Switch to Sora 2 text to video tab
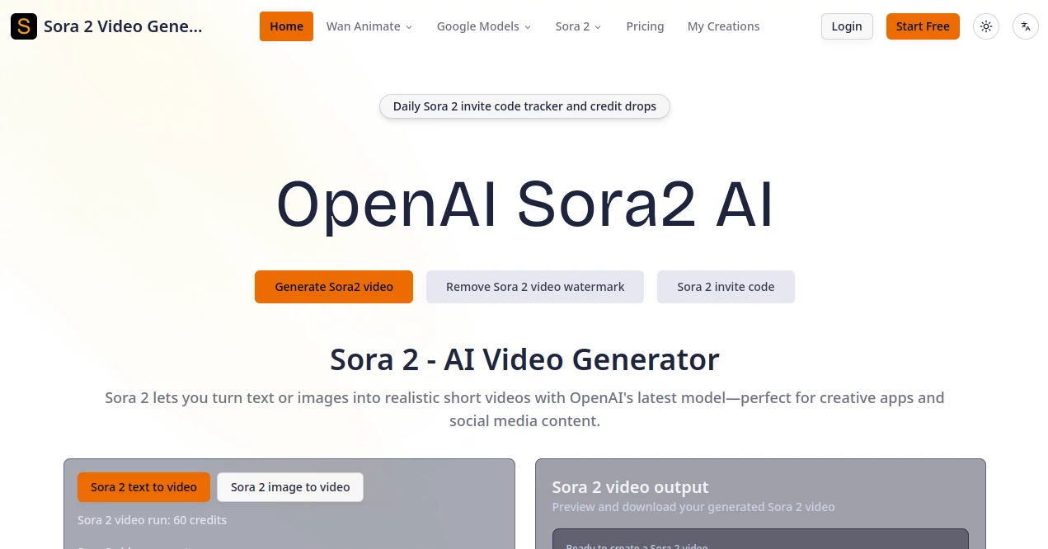 coord(143,487)
